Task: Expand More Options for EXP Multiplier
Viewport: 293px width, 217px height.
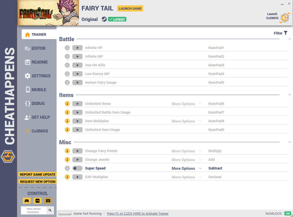Action: click(x=187, y=177)
